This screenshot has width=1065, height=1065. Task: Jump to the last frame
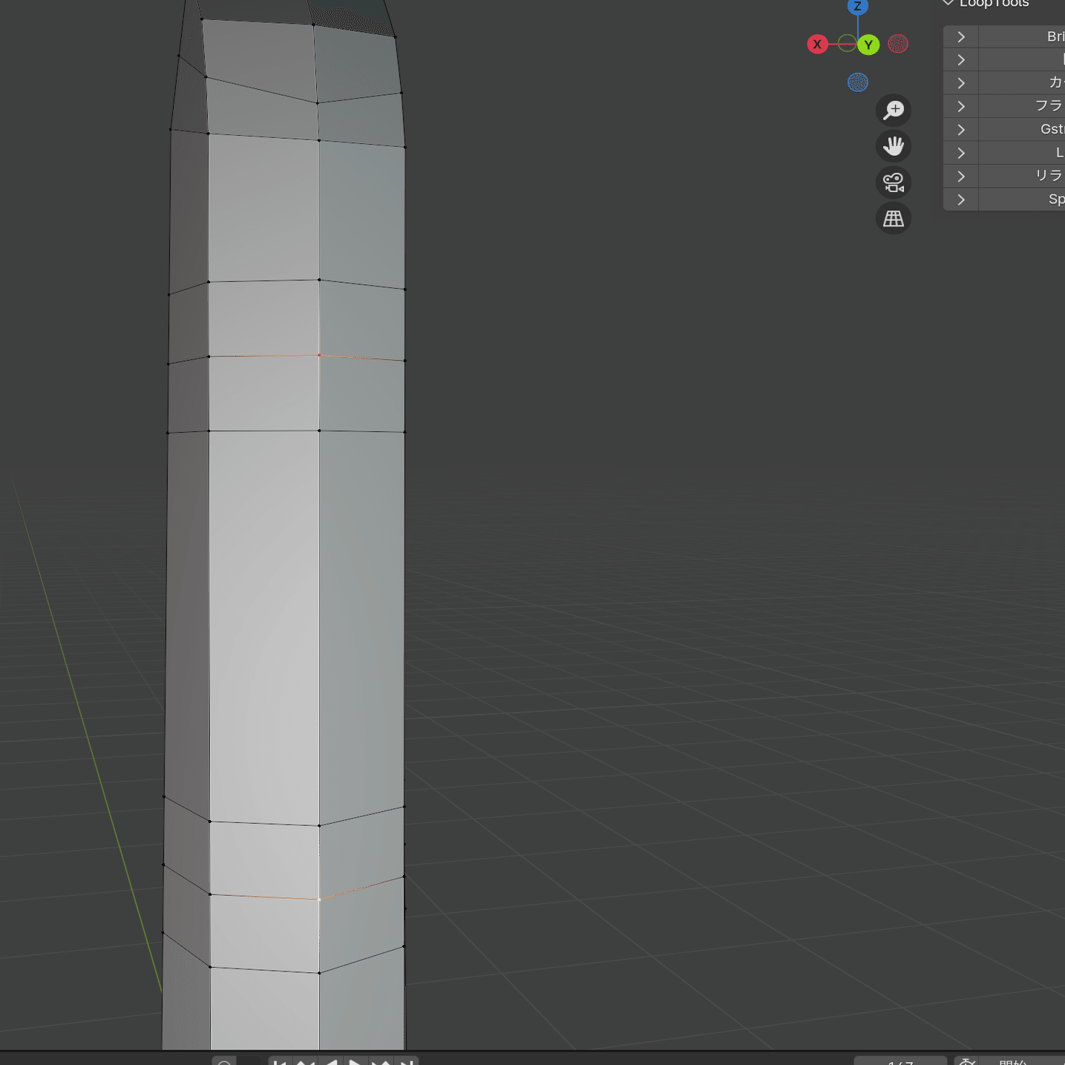click(x=406, y=1062)
